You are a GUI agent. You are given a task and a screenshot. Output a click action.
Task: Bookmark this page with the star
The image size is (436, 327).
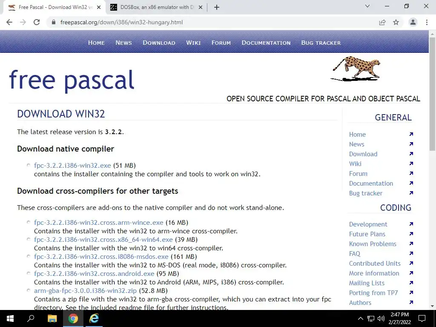pyautogui.click(x=396, y=22)
